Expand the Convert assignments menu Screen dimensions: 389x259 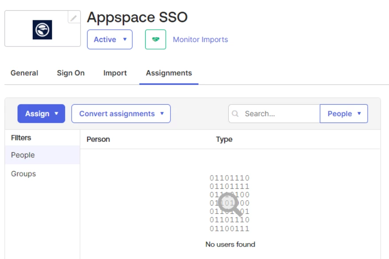point(121,114)
